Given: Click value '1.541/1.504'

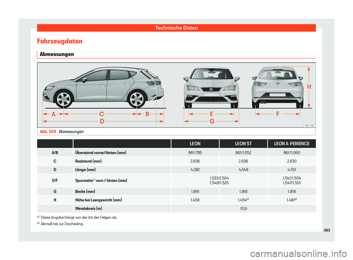Looking at the screenshot, I should pyautogui.click(x=292, y=178).
